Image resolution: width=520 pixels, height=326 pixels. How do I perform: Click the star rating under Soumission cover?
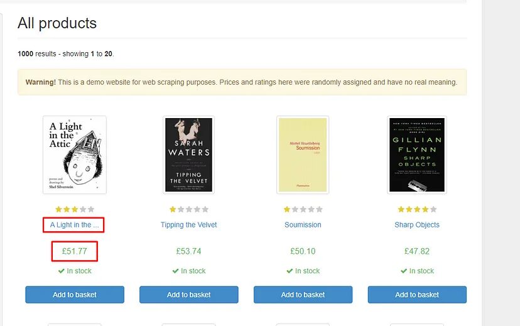coord(303,209)
